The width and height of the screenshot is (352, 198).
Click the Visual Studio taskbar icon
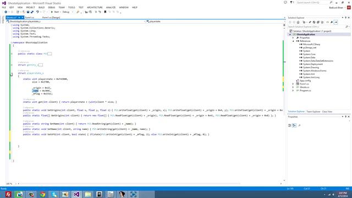pyautogui.click(x=76, y=194)
